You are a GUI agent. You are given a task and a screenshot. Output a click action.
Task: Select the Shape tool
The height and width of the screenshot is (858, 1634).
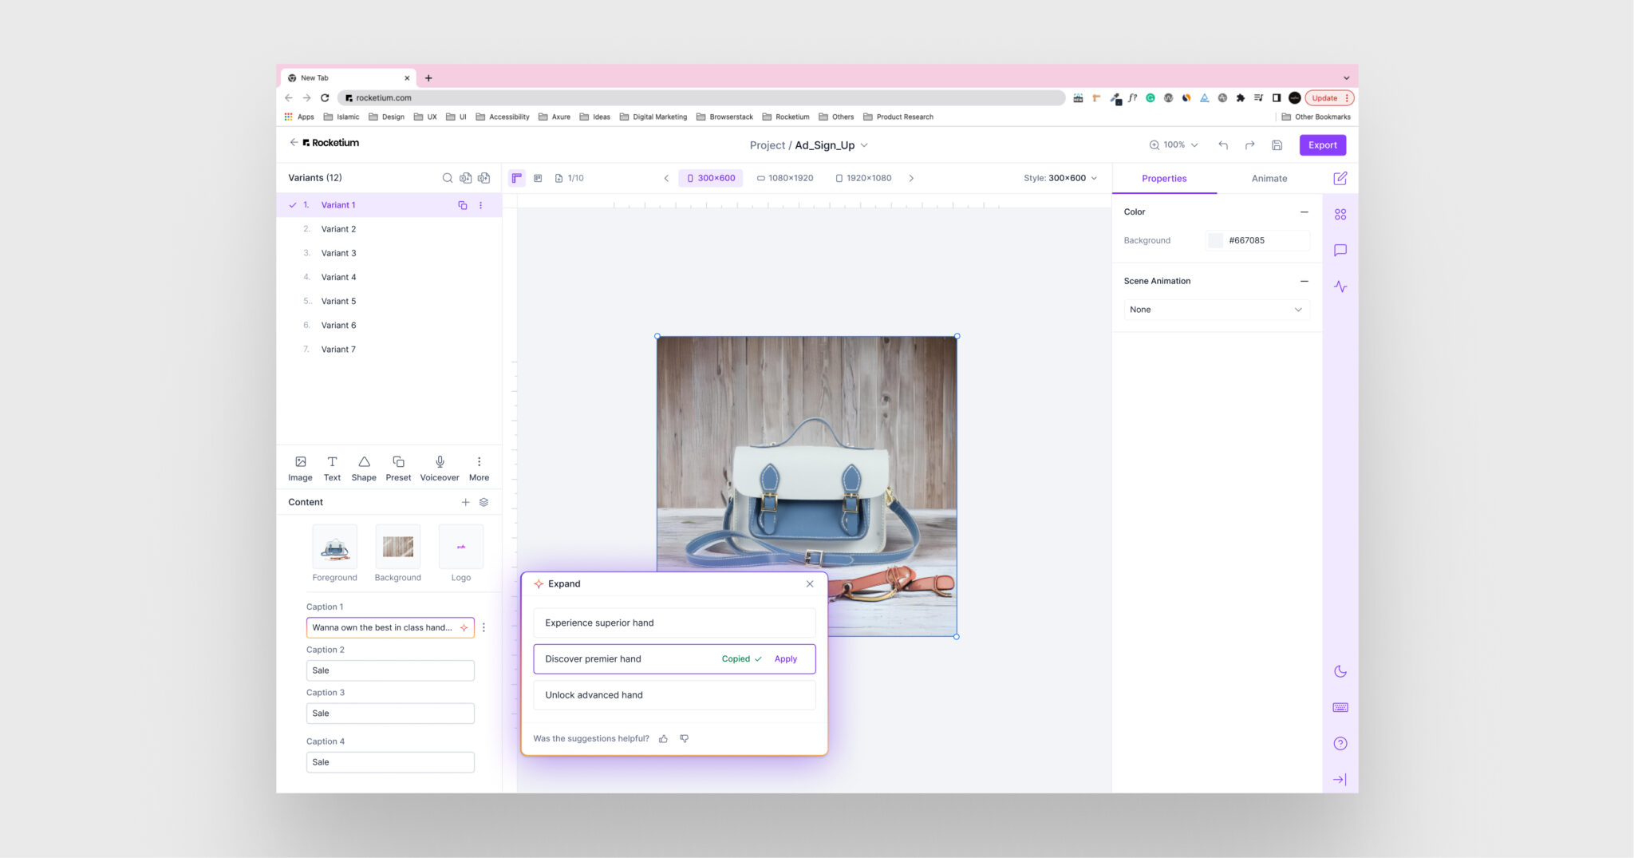364,468
